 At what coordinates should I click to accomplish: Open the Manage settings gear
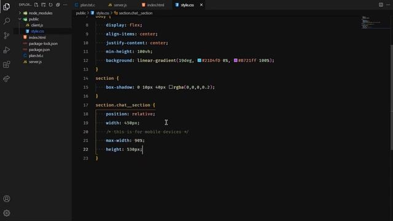(x=7, y=213)
